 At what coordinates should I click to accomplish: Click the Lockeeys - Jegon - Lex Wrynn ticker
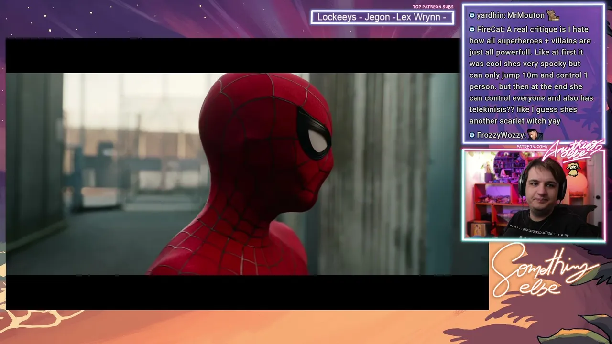382,18
